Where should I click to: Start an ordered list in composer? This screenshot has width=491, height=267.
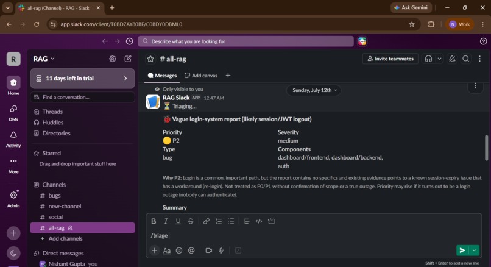[219, 221]
